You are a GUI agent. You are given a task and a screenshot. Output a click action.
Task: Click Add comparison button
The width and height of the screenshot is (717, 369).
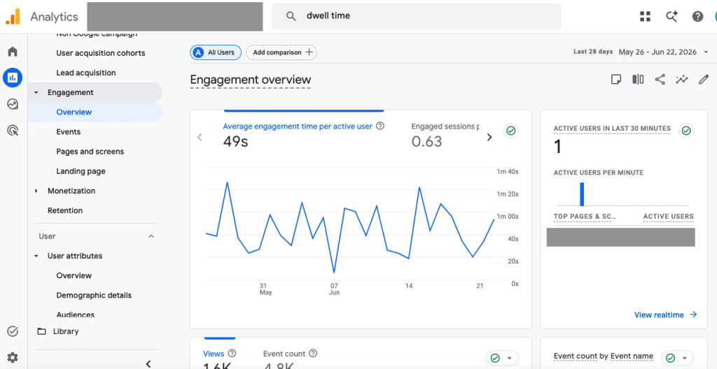pyautogui.click(x=281, y=52)
